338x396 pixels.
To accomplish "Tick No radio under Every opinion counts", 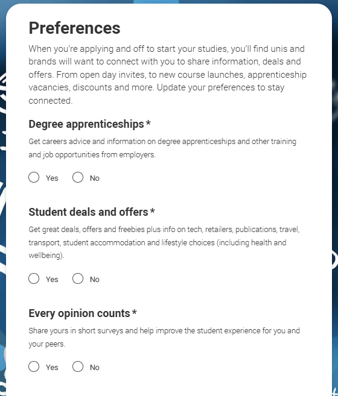I will tap(78, 366).
